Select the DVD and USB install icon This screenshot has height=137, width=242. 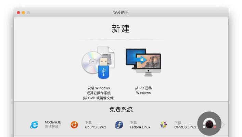click(98, 62)
